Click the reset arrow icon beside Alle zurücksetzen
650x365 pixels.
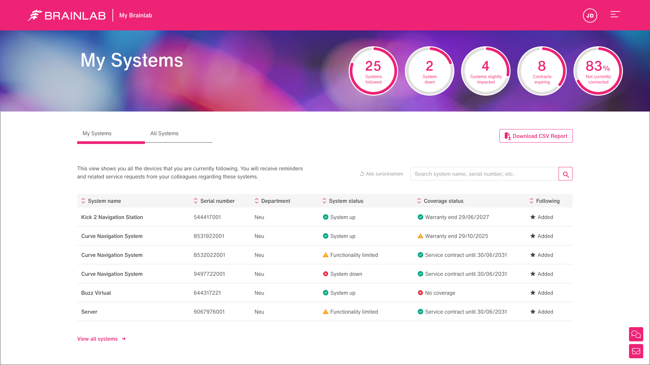[362, 174]
